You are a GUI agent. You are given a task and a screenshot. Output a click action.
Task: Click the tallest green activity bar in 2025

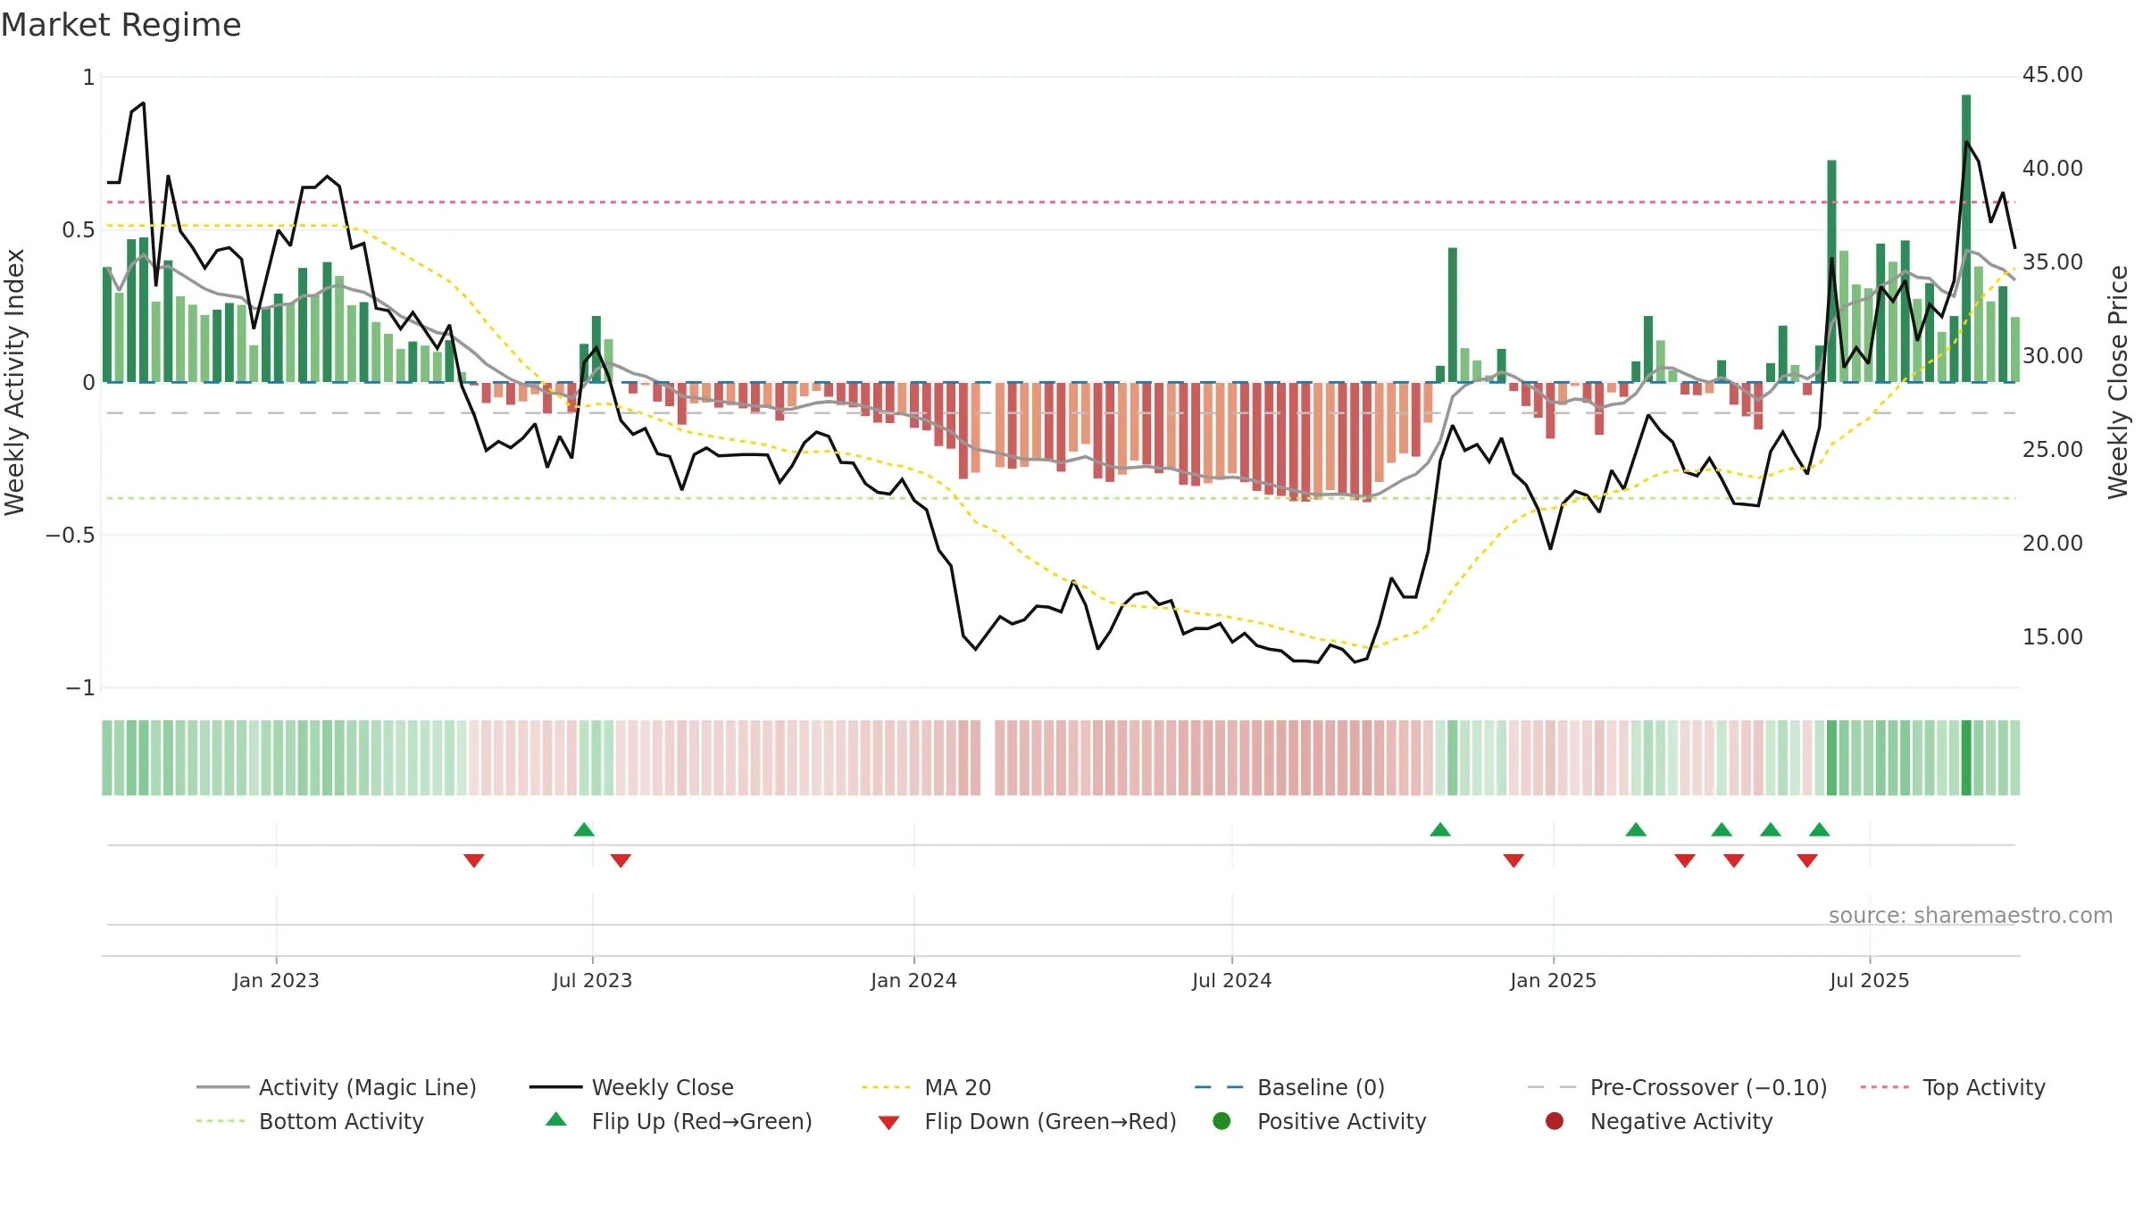tap(1966, 238)
